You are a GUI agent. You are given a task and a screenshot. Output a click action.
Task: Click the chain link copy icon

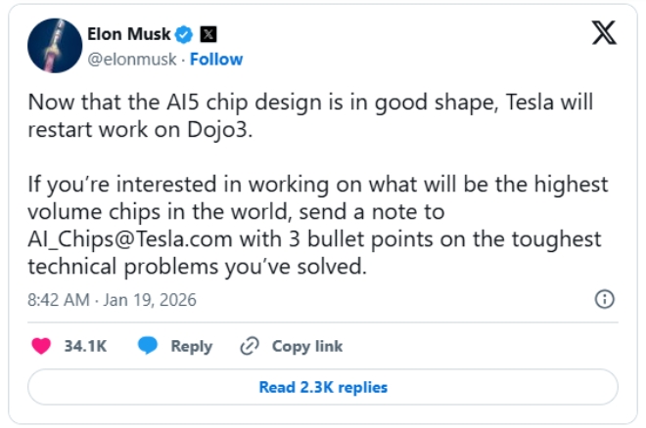[250, 346]
